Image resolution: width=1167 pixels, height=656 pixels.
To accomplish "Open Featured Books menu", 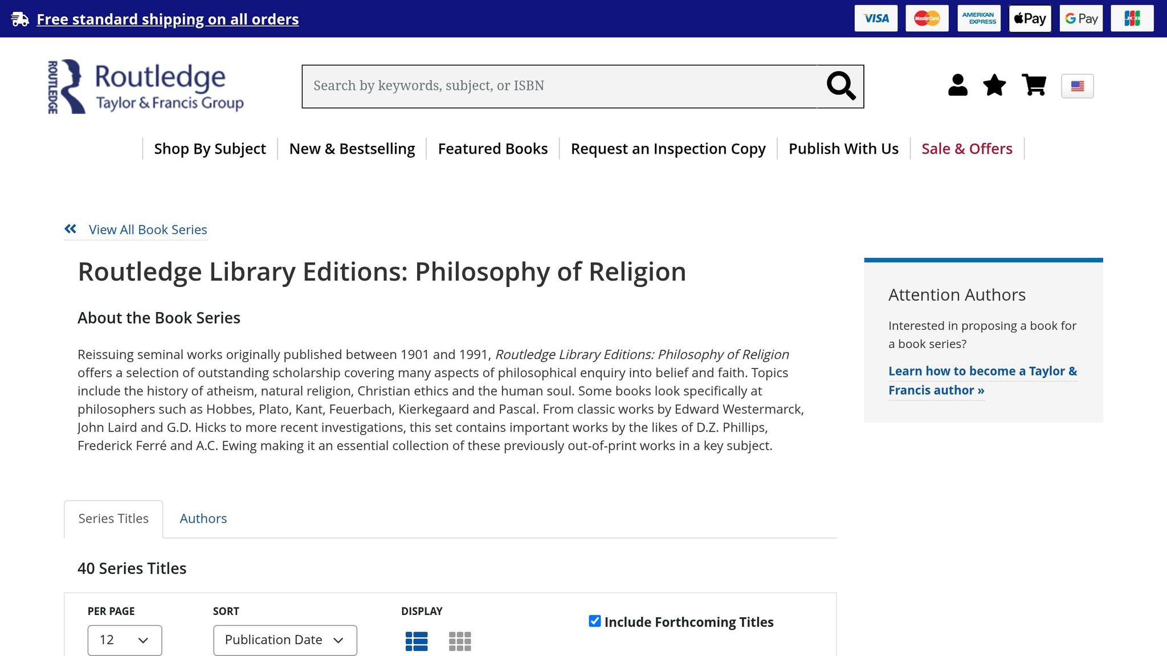I will tap(493, 149).
